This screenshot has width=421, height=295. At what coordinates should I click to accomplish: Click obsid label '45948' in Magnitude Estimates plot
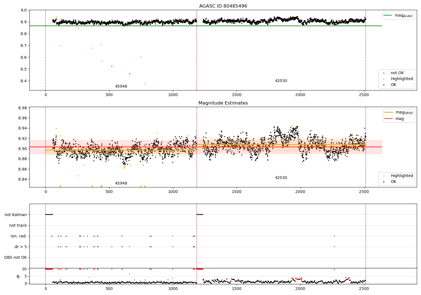pos(121,183)
